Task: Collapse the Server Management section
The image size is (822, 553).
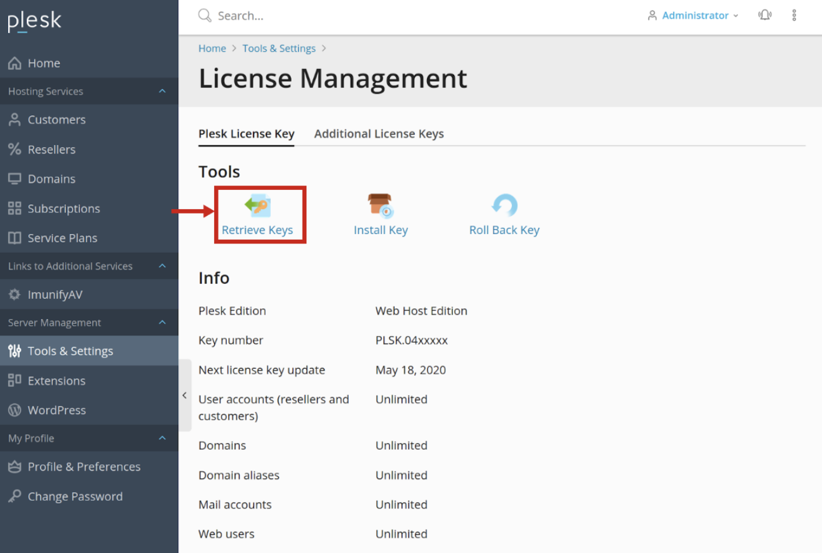Action: click(x=164, y=323)
